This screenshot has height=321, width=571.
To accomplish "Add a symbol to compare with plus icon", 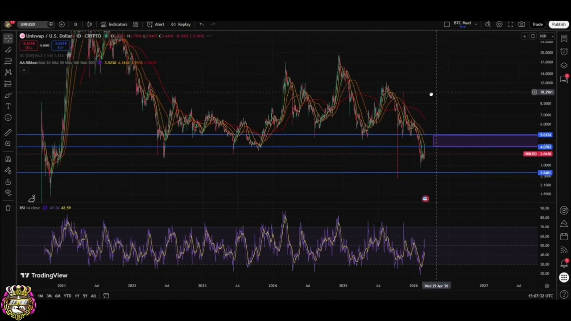I will click(62, 24).
